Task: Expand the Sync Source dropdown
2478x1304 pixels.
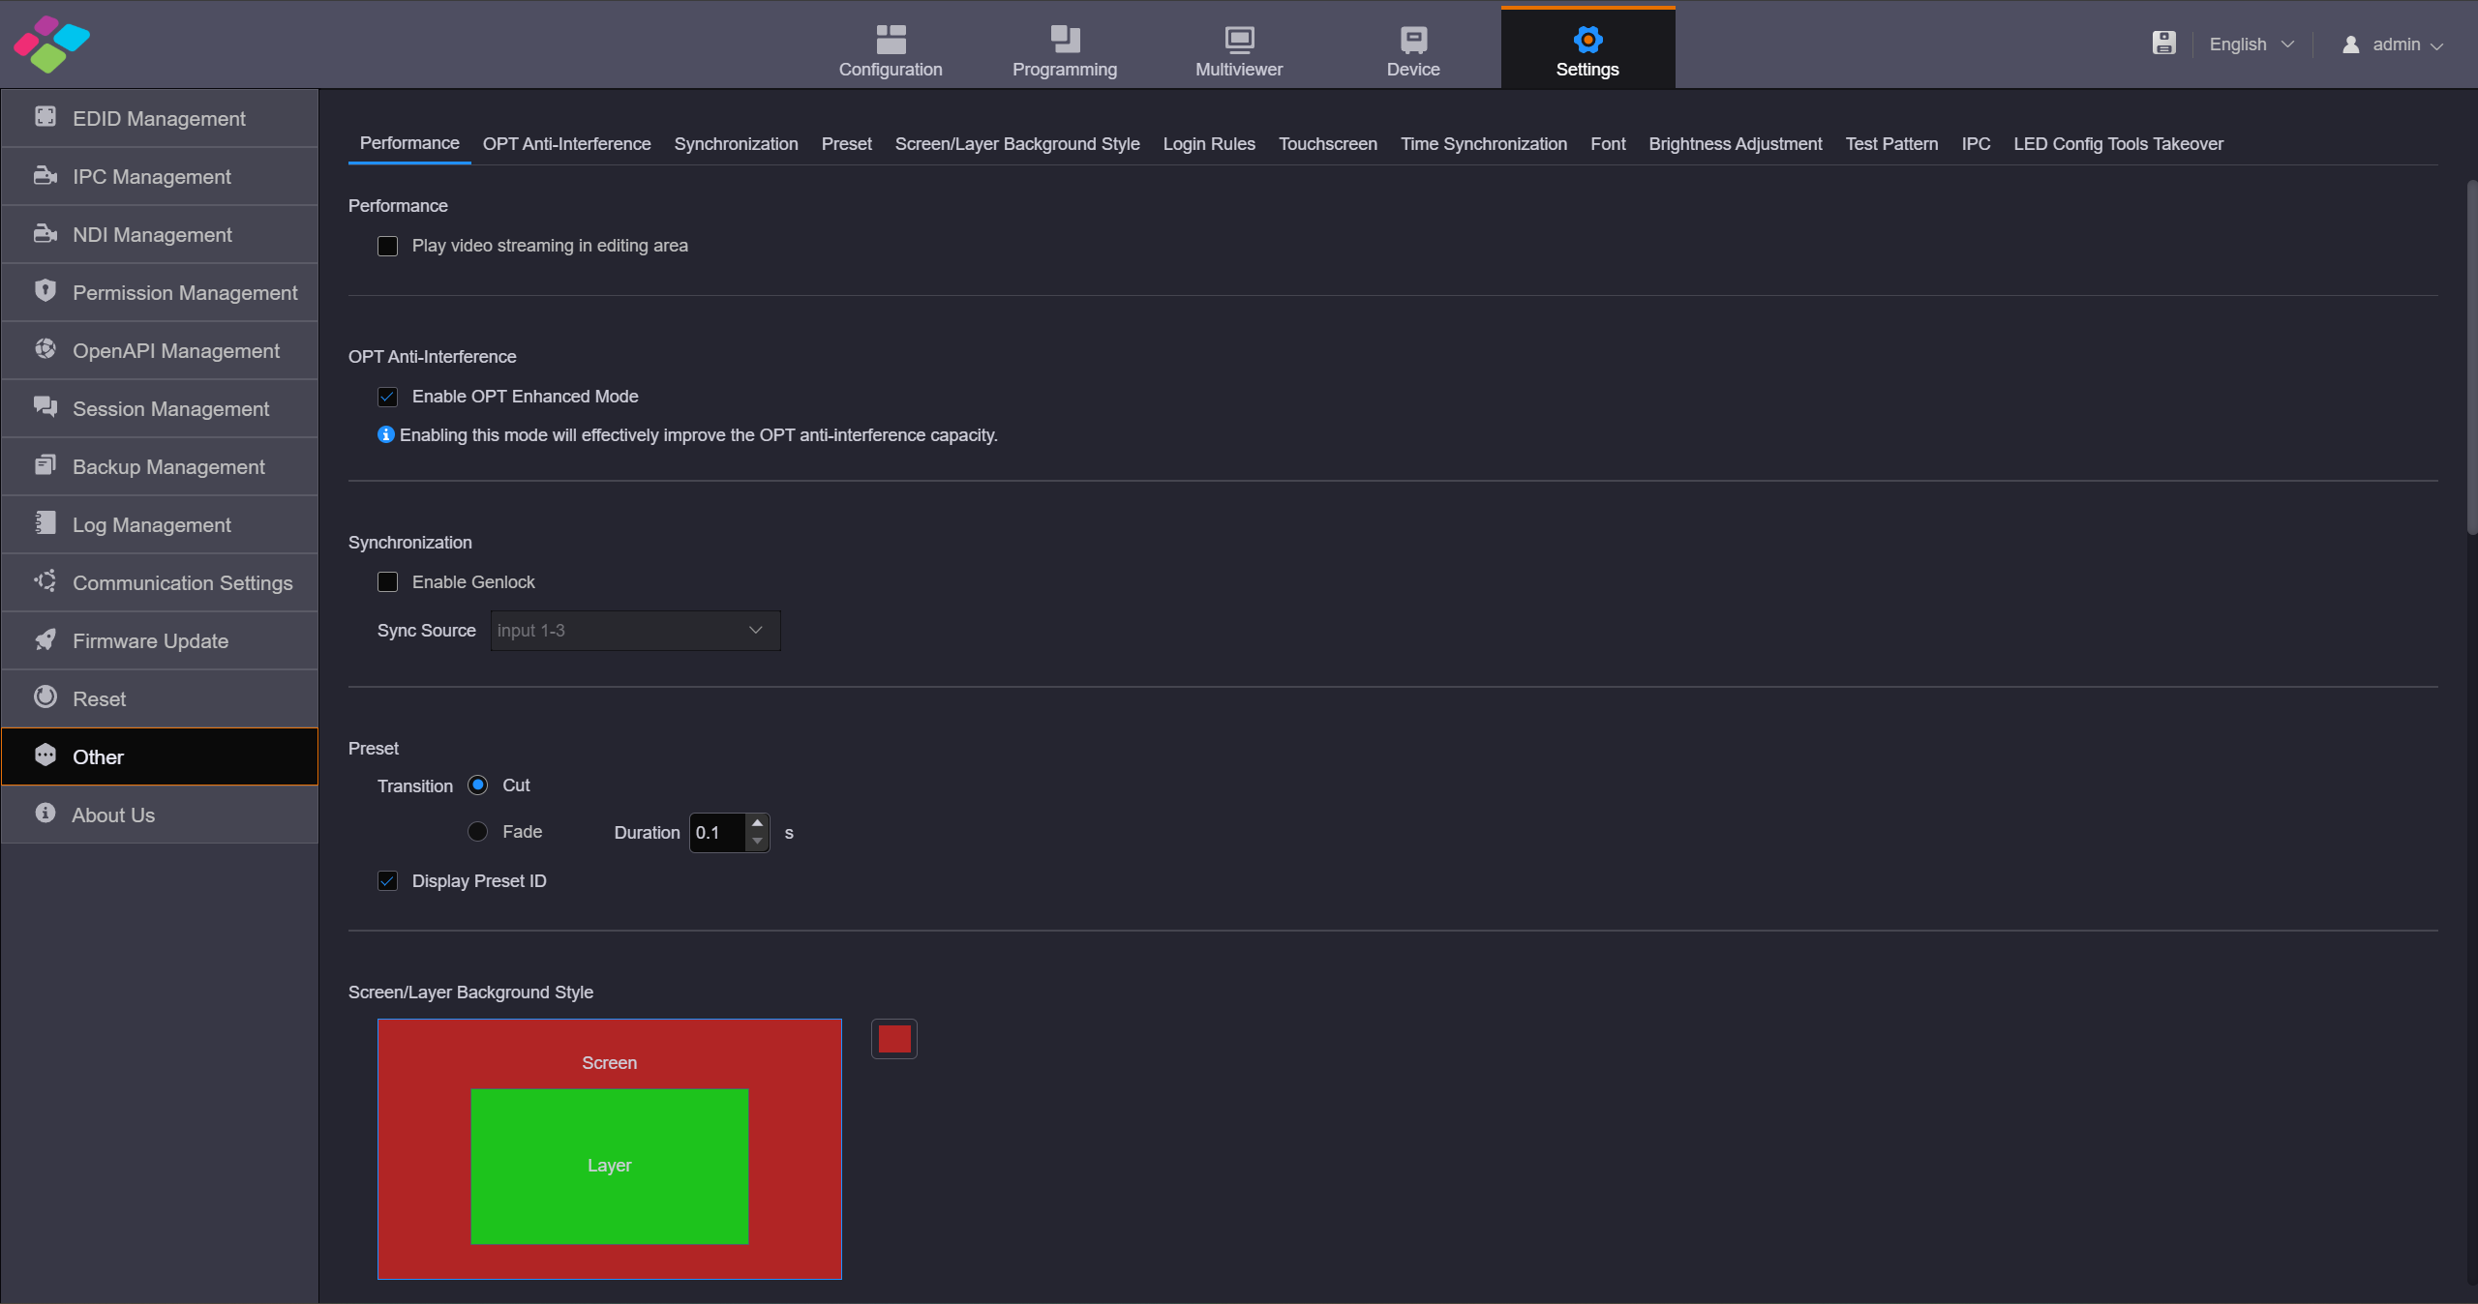Action: 635,631
